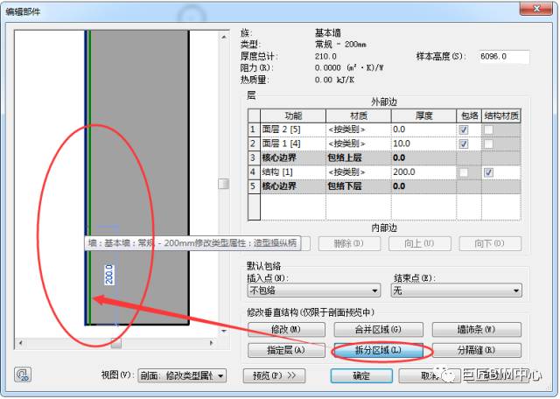Screen dimensions: 560x399
Task: Click material <按类别> in row 4
Action: (358, 172)
